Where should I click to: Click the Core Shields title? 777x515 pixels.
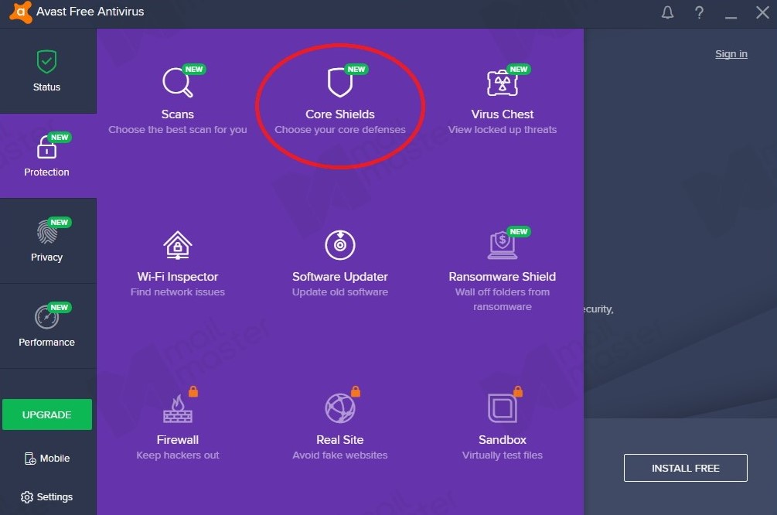click(x=340, y=114)
